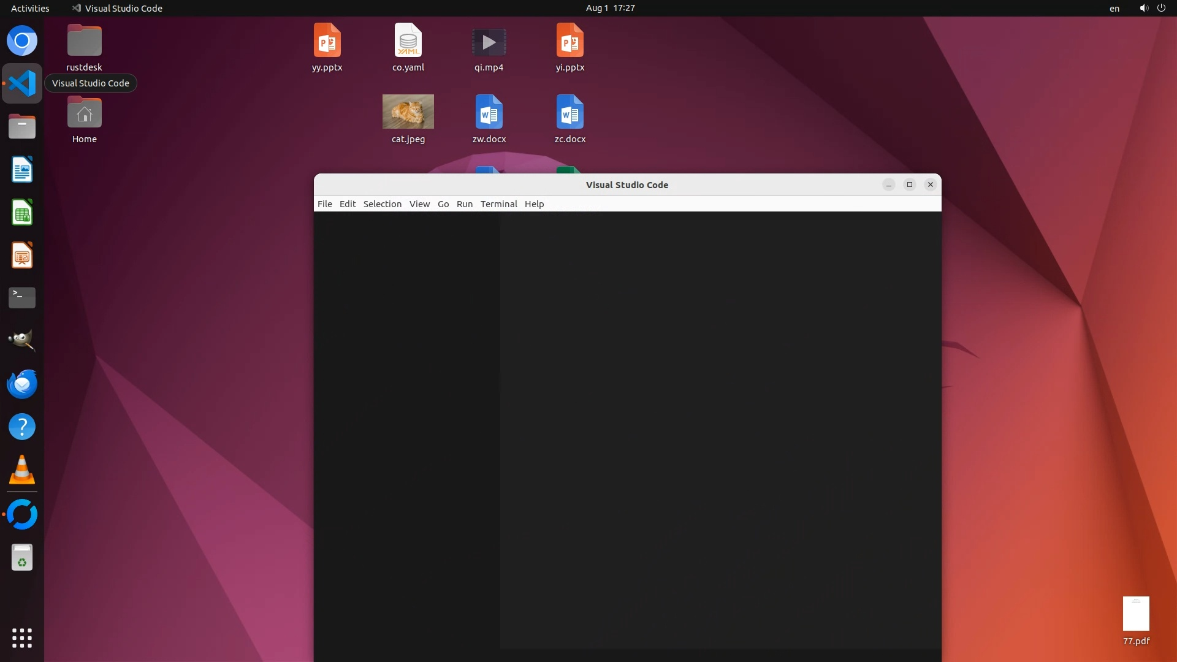Launch LibreOffice Calc from the dock
Viewport: 1177px width, 662px height.
(22, 213)
